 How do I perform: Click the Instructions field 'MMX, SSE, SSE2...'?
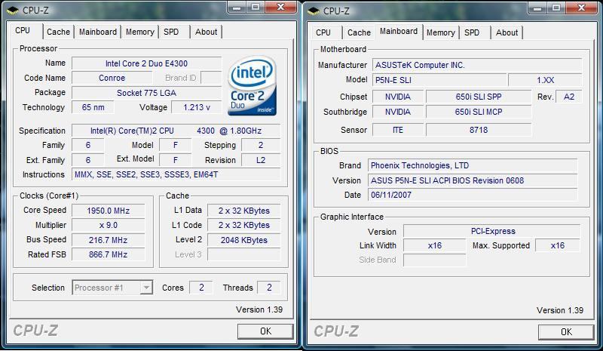tap(176, 174)
